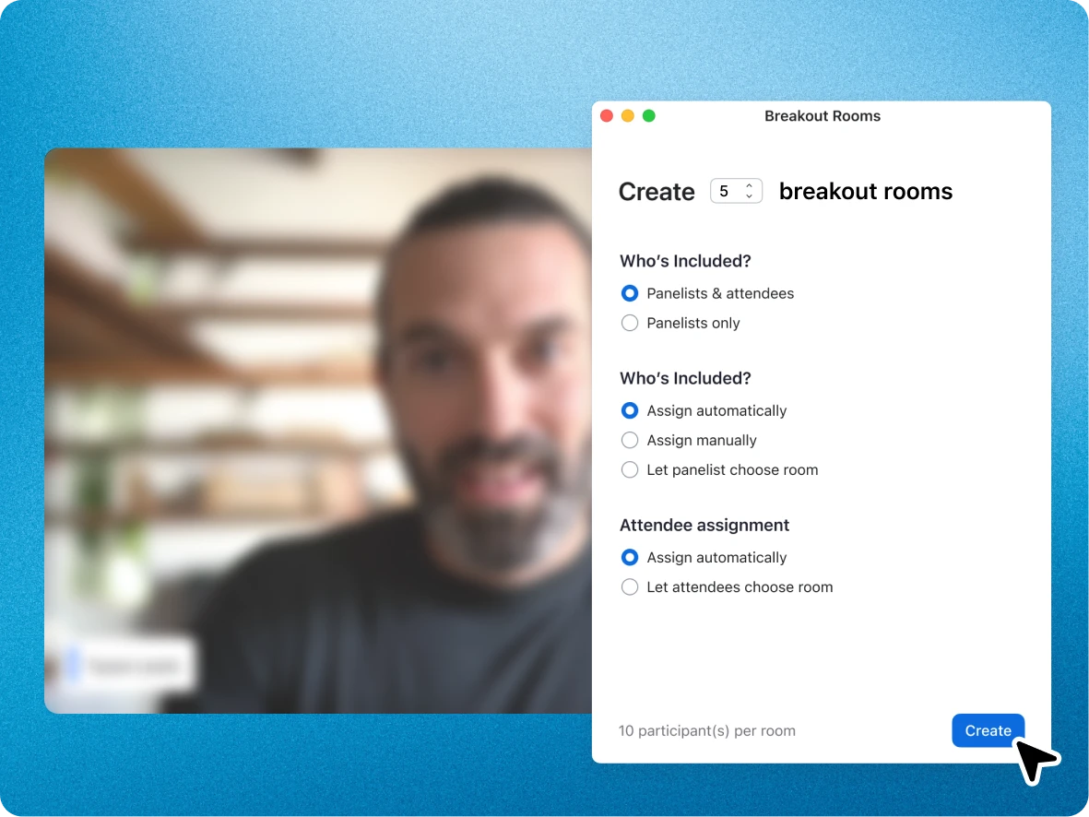Select the "Panelists & attendees" option
Screen dimensions: 1089x817
pos(630,293)
